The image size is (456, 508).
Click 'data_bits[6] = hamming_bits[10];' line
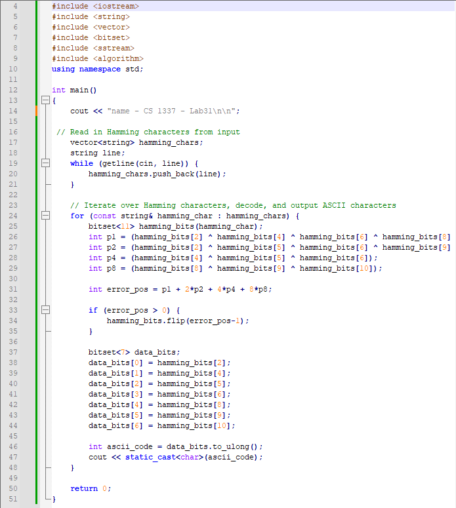pyautogui.click(x=161, y=425)
